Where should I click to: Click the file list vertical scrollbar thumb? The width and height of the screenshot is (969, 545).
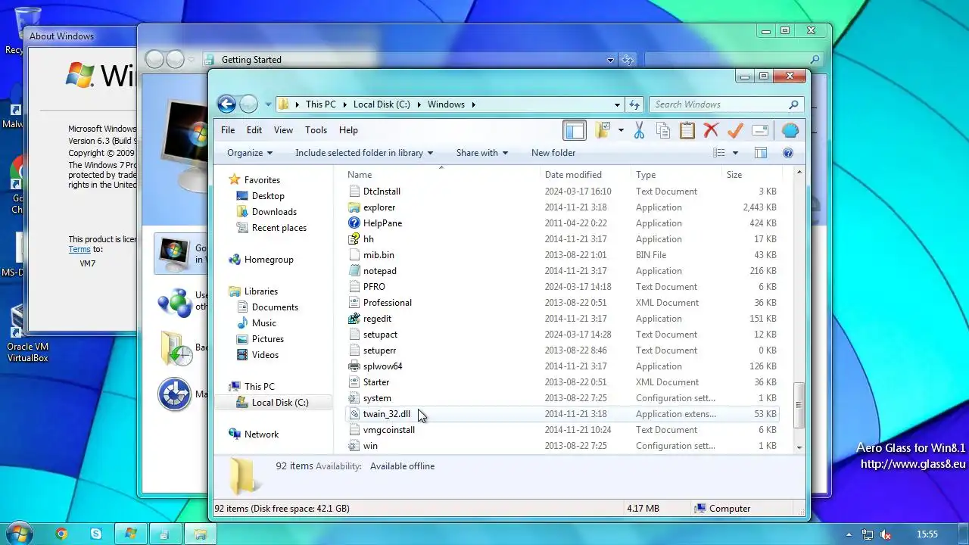click(x=799, y=404)
